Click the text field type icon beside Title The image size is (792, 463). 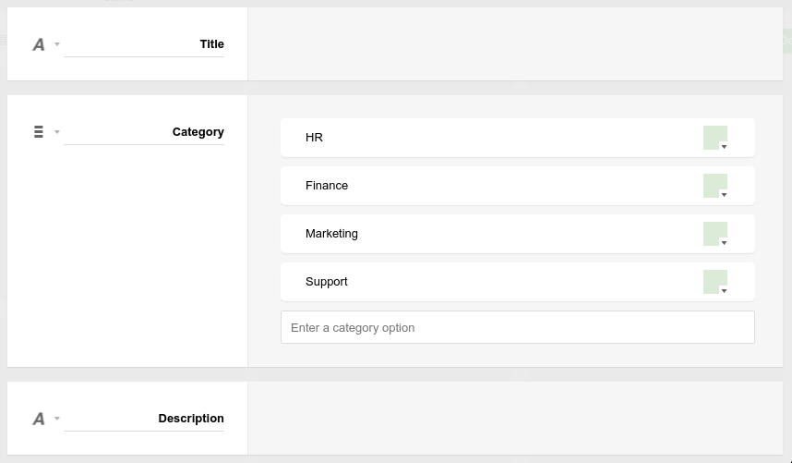39,44
